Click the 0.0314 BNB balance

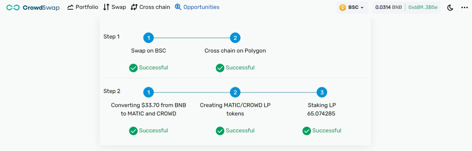click(388, 7)
